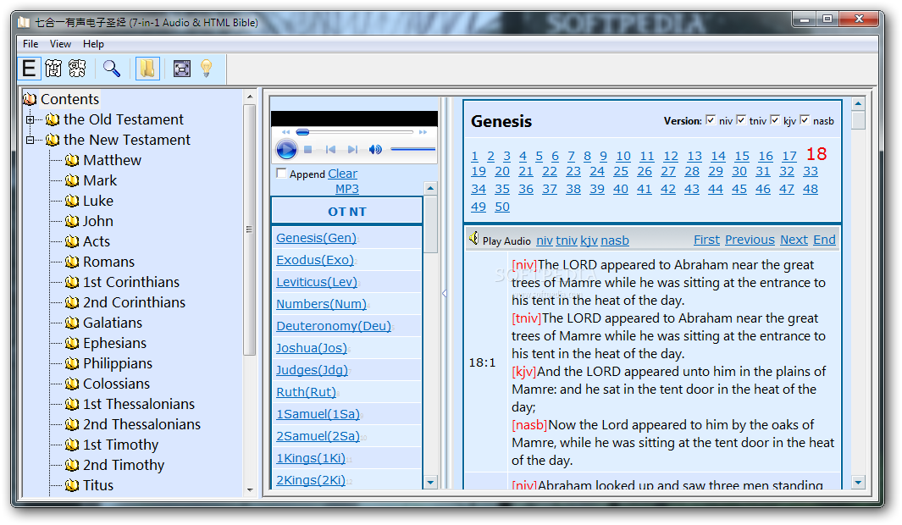Viewport: 902px width, 525px height.
Task: Click the Matthew book icon in tree
Action: (x=72, y=160)
